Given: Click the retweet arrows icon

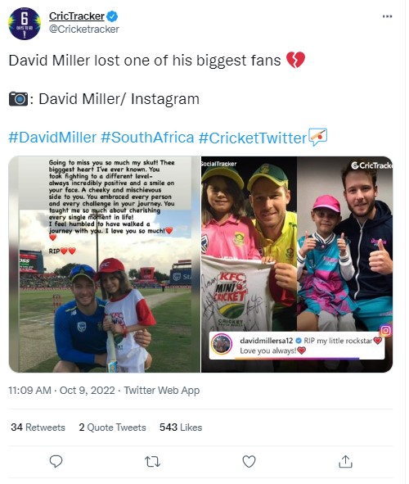Looking at the screenshot, I should point(152,462).
